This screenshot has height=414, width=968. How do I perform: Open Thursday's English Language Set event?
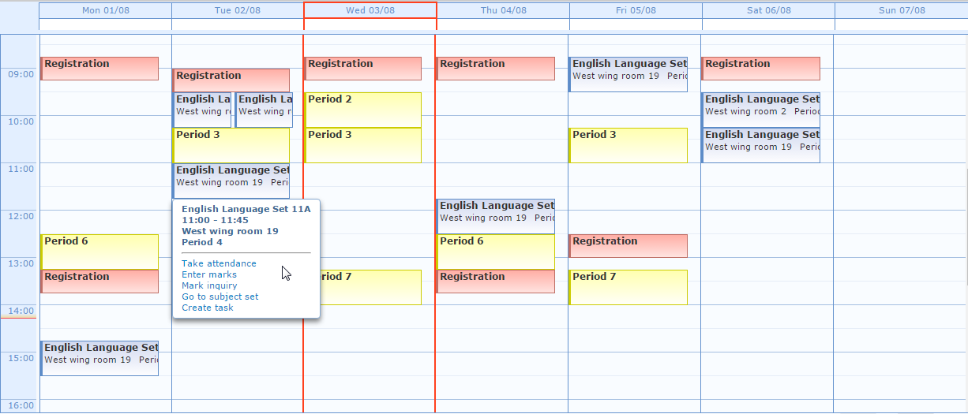496,216
